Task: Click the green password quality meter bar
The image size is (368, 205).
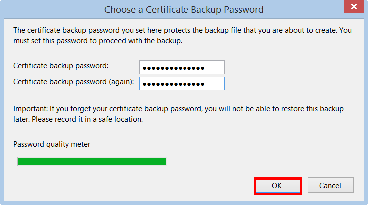Action: [92, 161]
